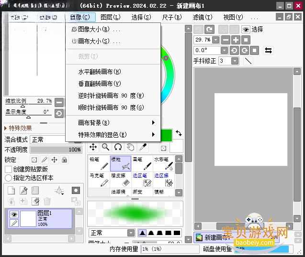The height and width of the screenshot is (257, 305).
Task: Toggle lock transparency checker icon
Action: pos(34,160)
